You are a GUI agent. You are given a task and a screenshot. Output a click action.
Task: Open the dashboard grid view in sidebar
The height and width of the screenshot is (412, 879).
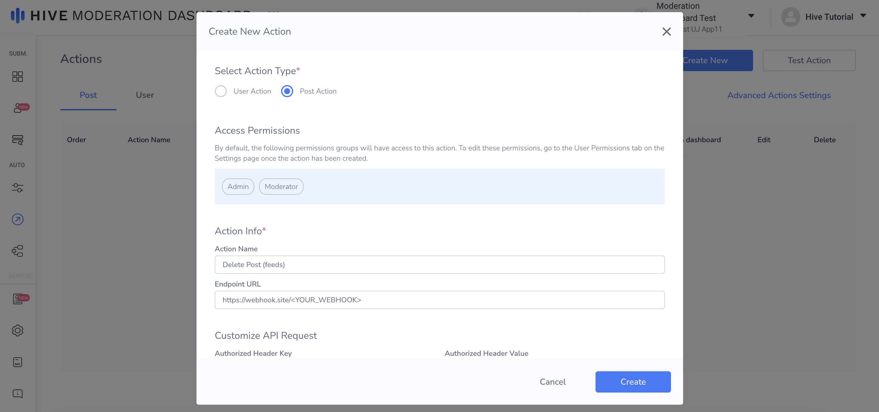click(17, 76)
